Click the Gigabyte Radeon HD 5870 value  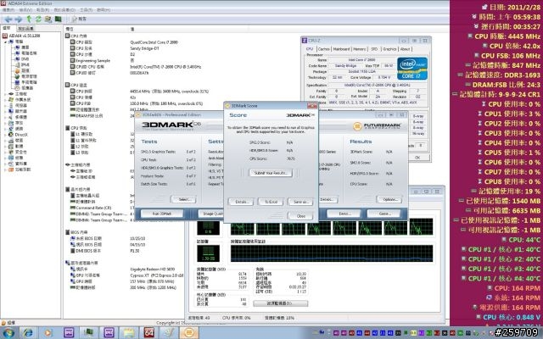153,270
